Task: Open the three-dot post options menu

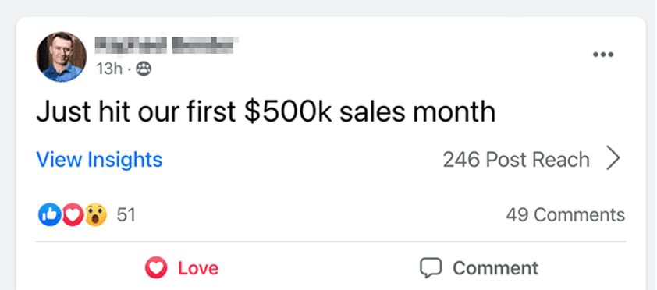Action: tap(603, 55)
